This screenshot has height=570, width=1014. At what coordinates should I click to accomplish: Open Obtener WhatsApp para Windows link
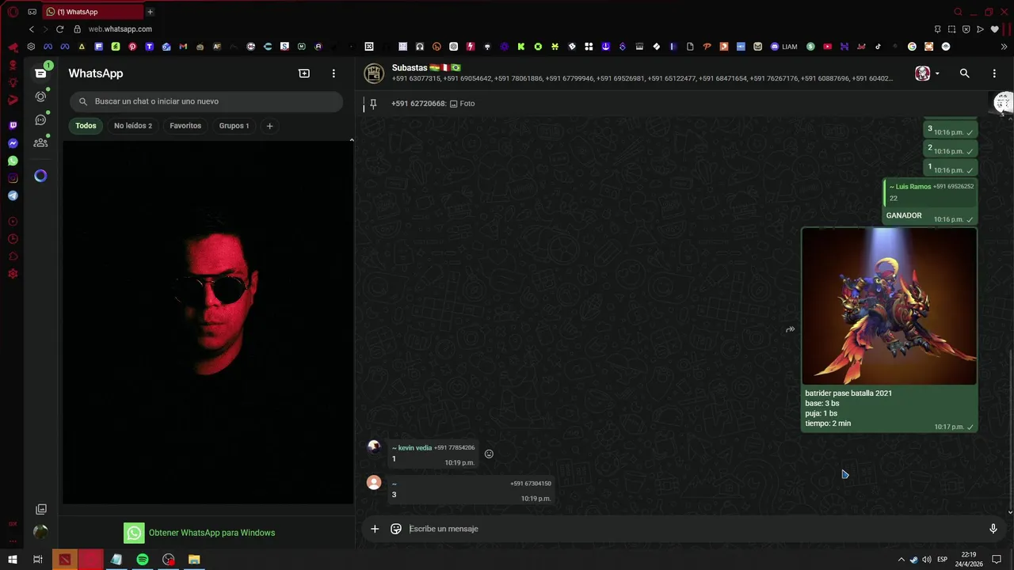(x=200, y=533)
